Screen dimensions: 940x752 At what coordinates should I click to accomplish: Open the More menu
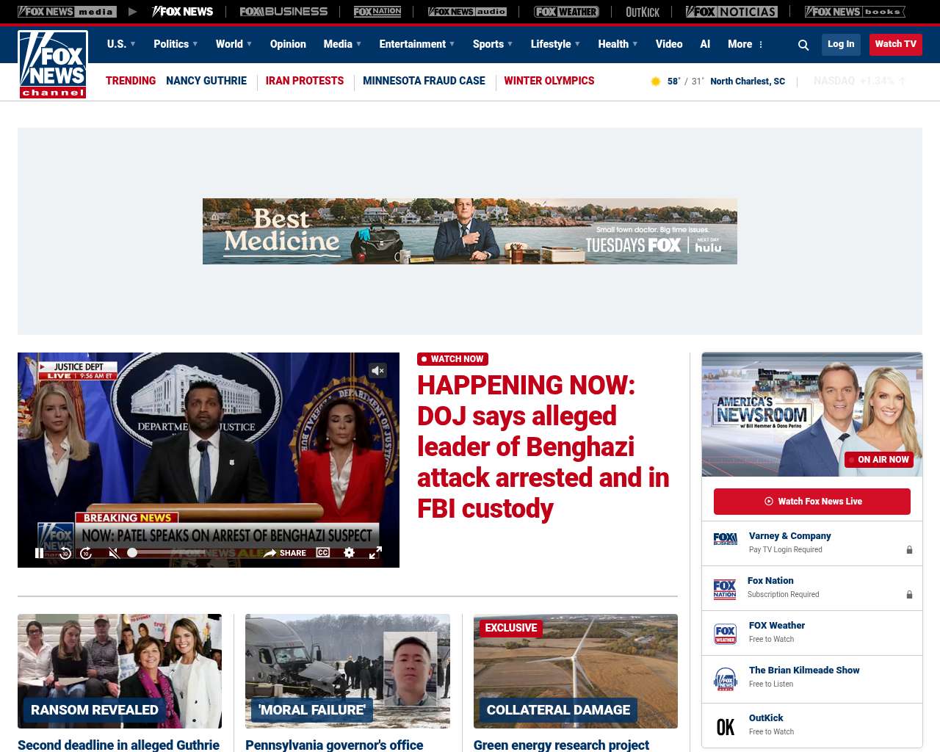click(745, 44)
